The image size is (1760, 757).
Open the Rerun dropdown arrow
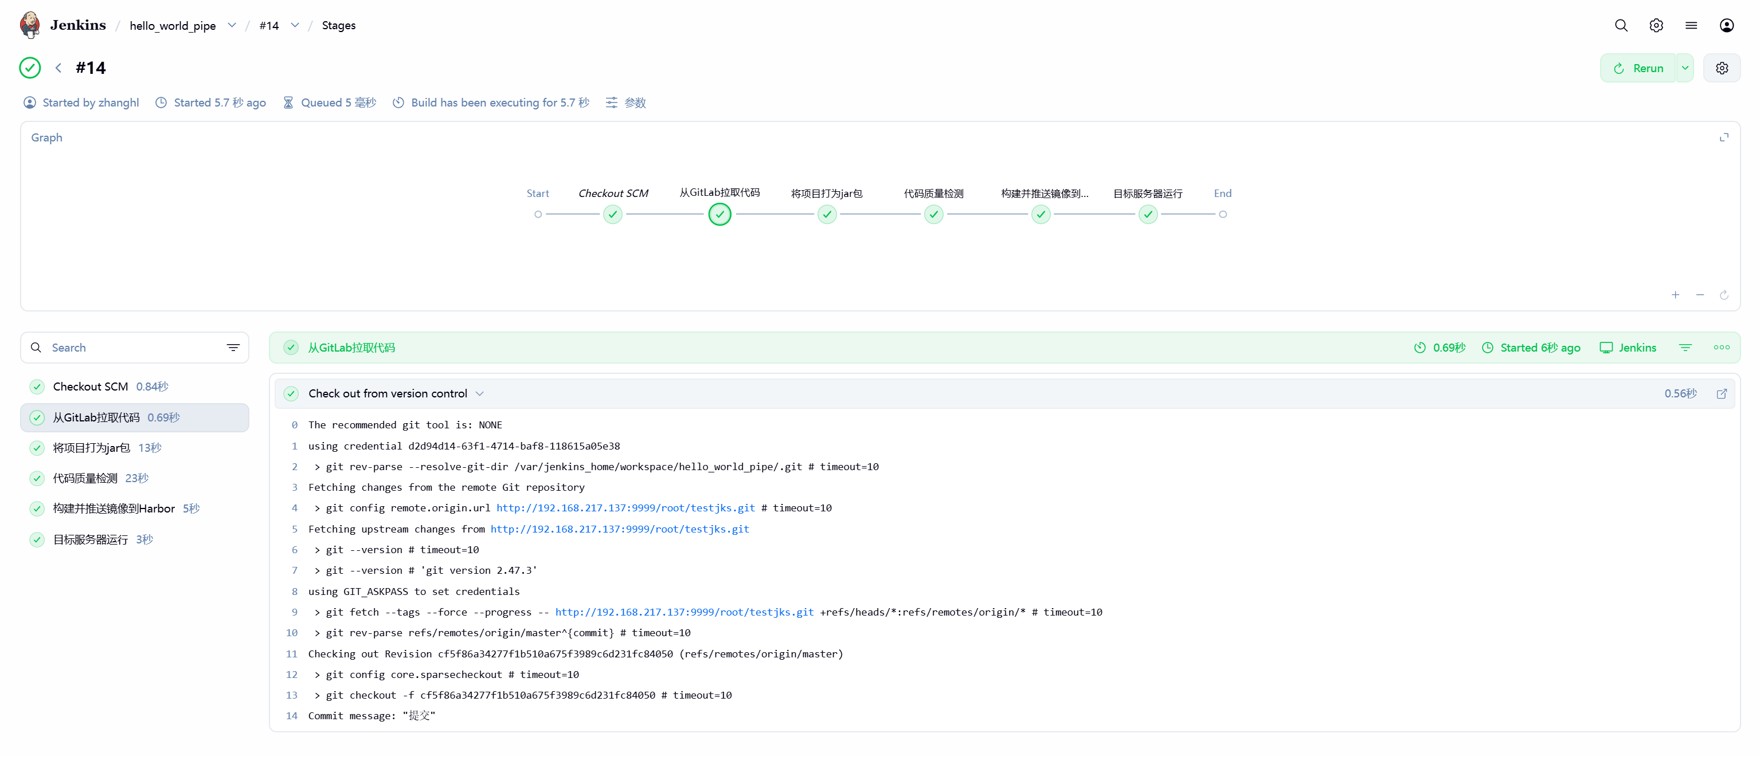[1685, 68]
